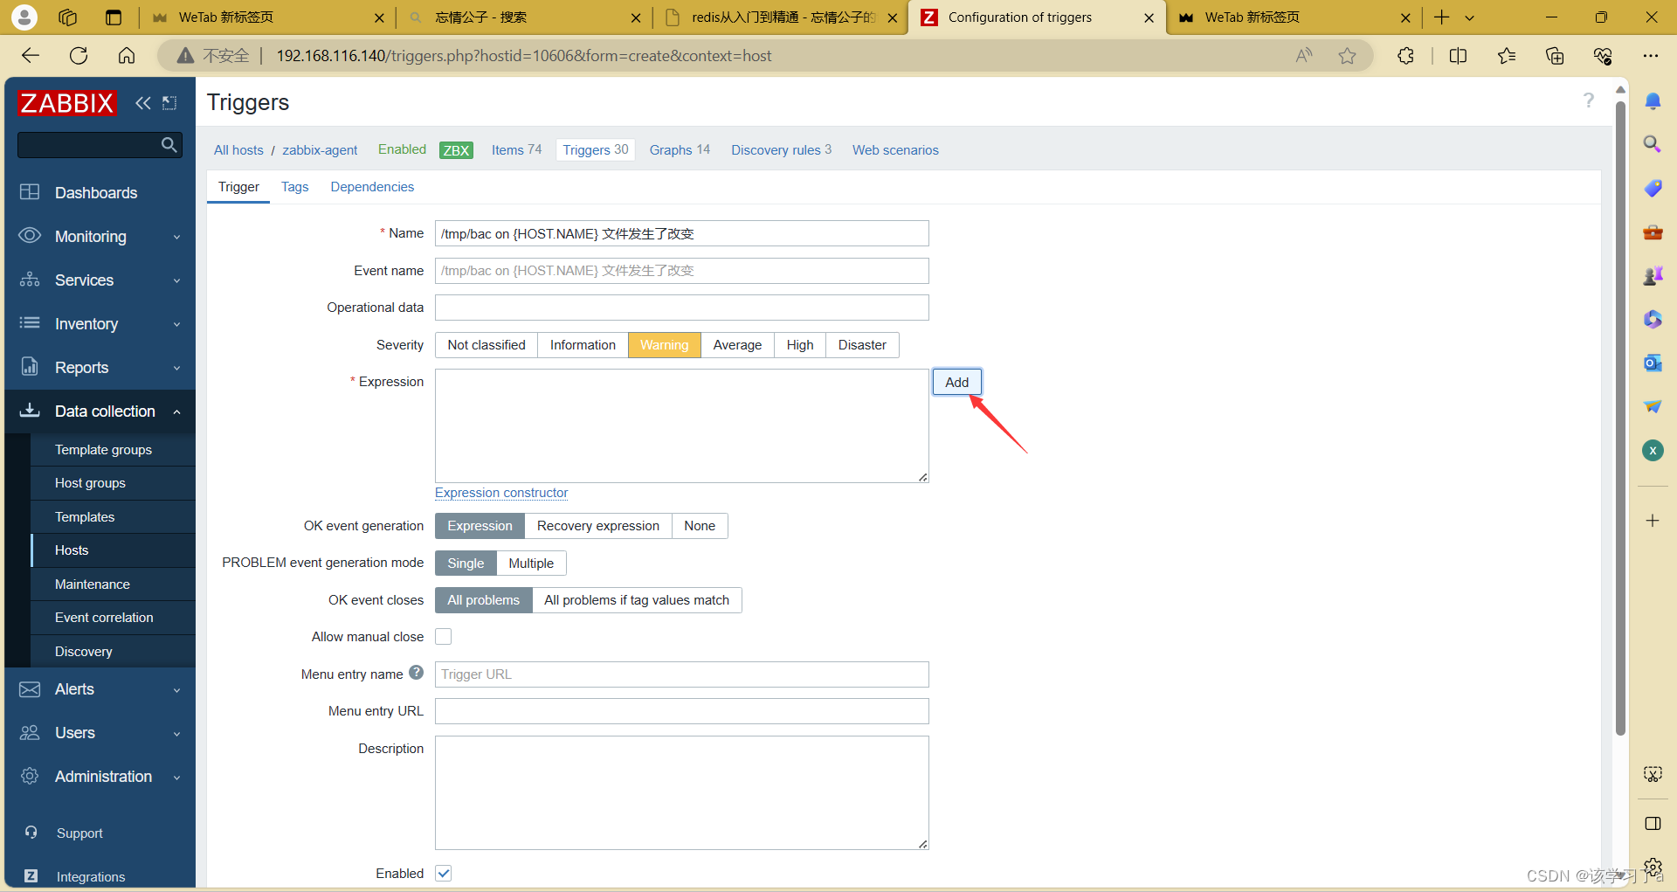Open Edge sidebar search icon

pos(1653,144)
